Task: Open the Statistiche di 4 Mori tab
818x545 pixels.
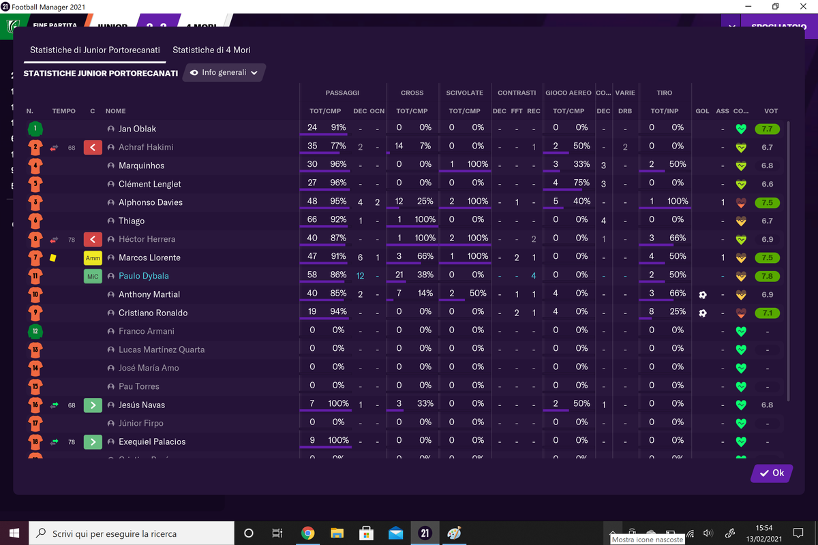Action: click(211, 50)
